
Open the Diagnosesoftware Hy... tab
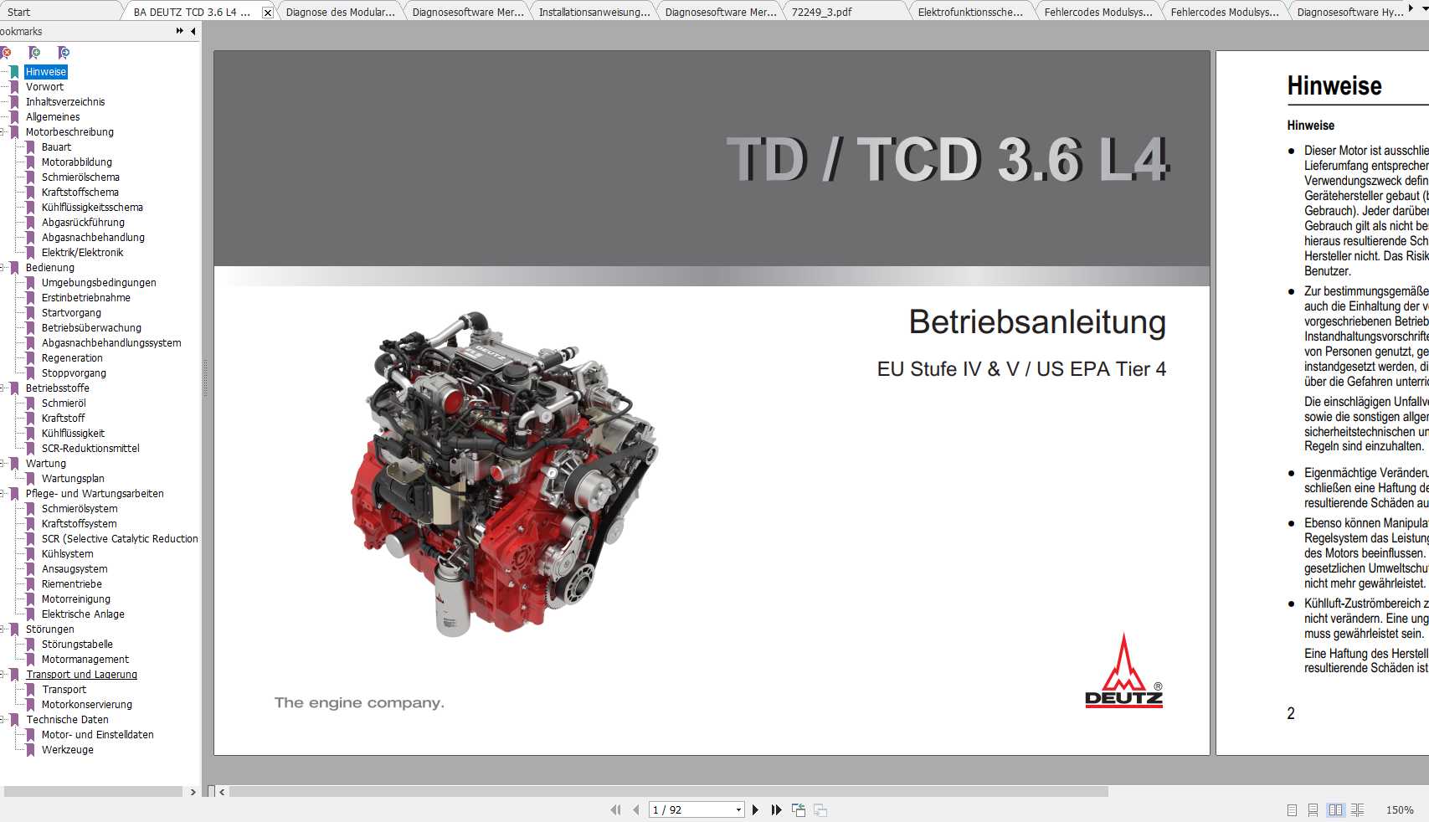tap(1350, 12)
